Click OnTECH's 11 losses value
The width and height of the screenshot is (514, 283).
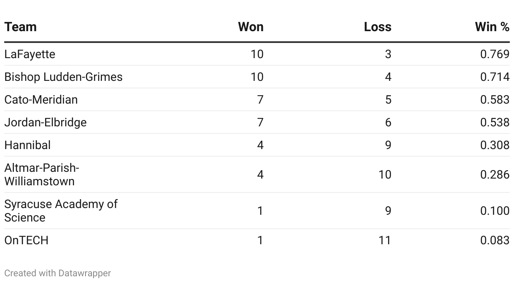tap(385, 240)
